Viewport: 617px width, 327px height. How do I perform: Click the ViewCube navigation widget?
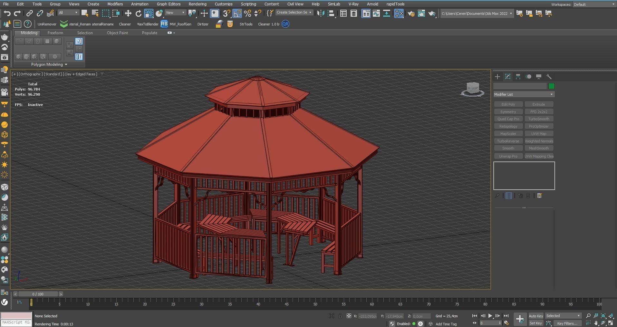[x=473, y=89]
